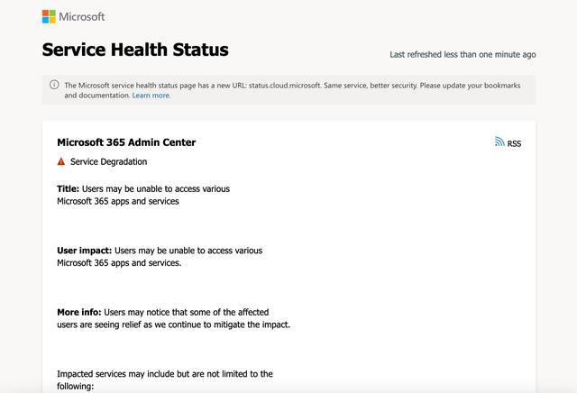
Task: Open the RSS text link
Action: tap(514, 143)
